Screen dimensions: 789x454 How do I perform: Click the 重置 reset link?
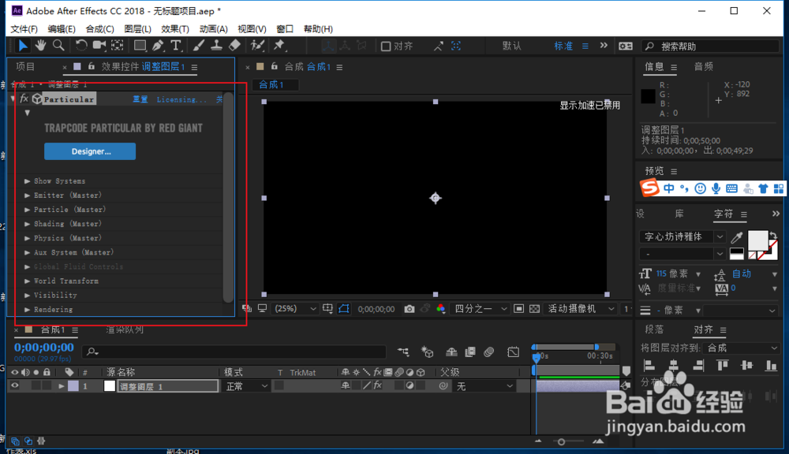click(140, 99)
